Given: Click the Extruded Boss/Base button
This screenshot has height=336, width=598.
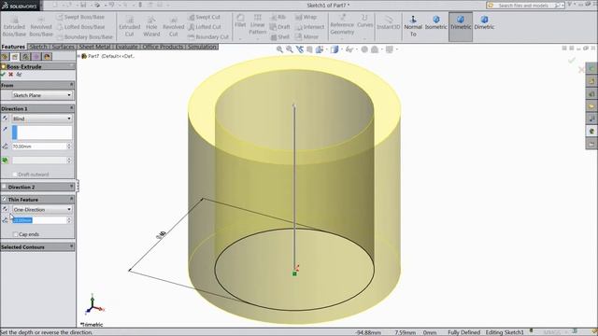Looking at the screenshot, I should [15, 26].
